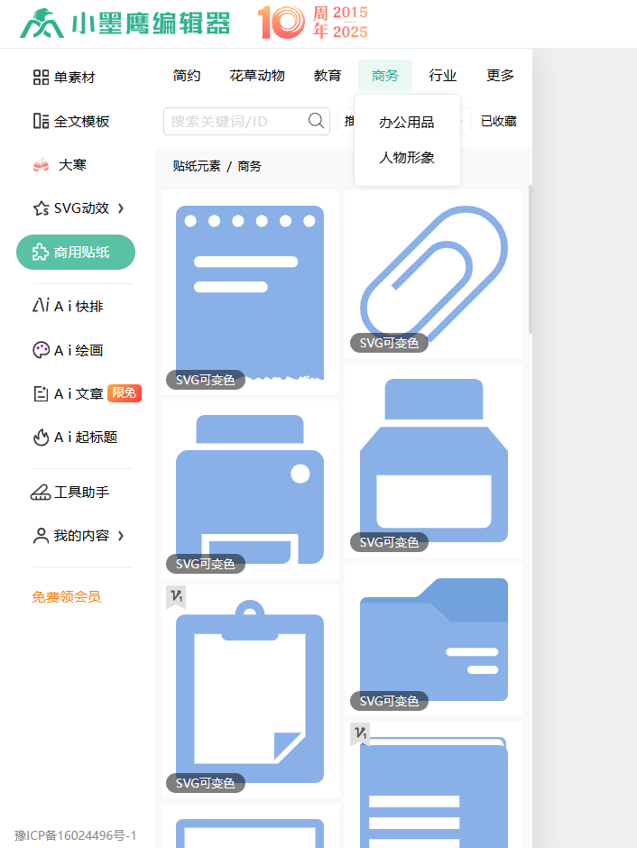Switch to the 花草动物 category tab
Image resolution: width=637 pixels, height=848 pixels.
pyautogui.click(x=257, y=76)
